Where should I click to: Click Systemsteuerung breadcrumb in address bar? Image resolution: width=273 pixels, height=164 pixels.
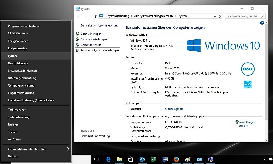pos(118,16)
